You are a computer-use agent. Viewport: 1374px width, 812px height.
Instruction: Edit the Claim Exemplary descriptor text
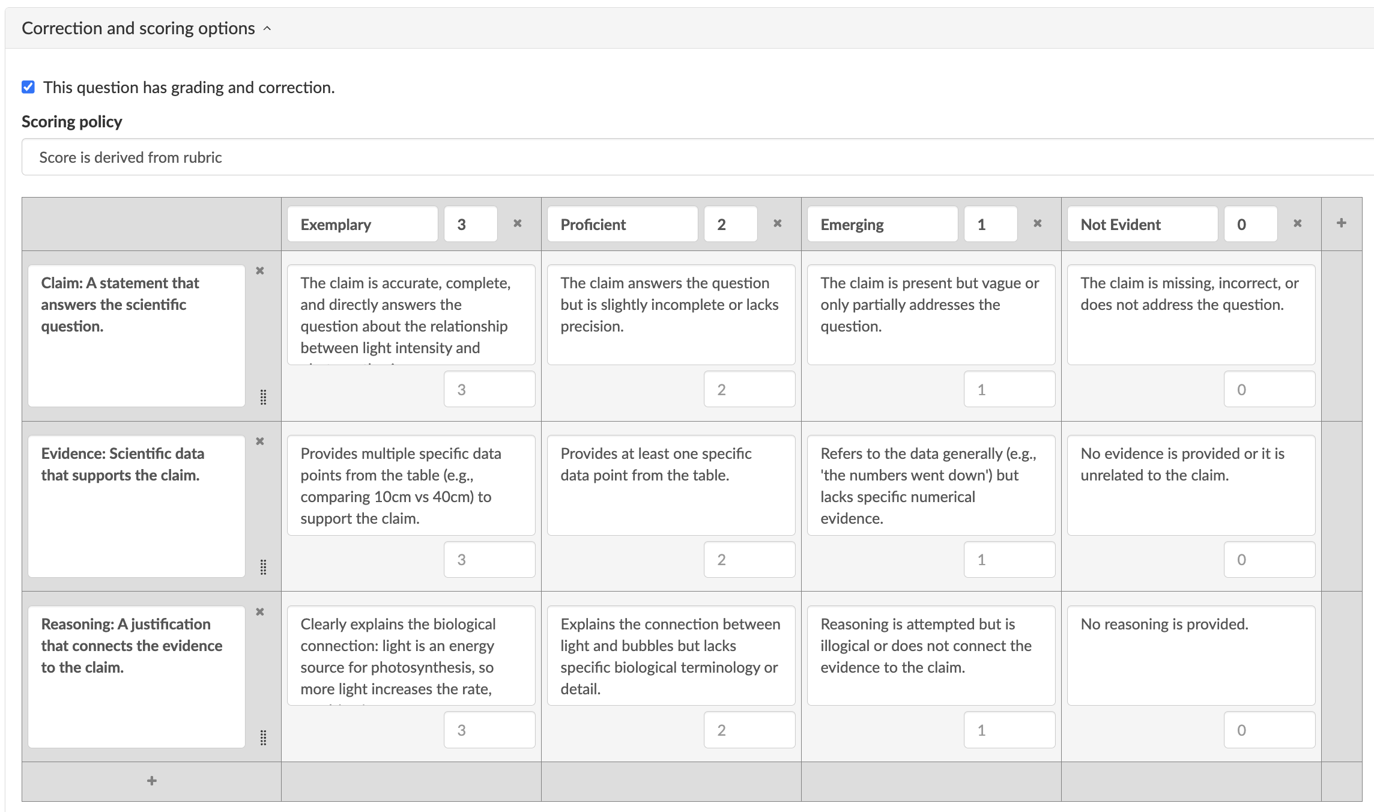coord(411,315)
